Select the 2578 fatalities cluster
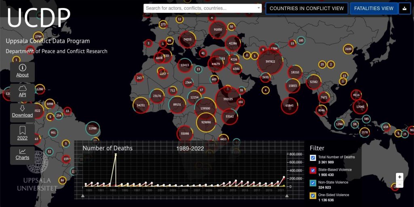This screenshot has width=414, height=207. [364, 132]
